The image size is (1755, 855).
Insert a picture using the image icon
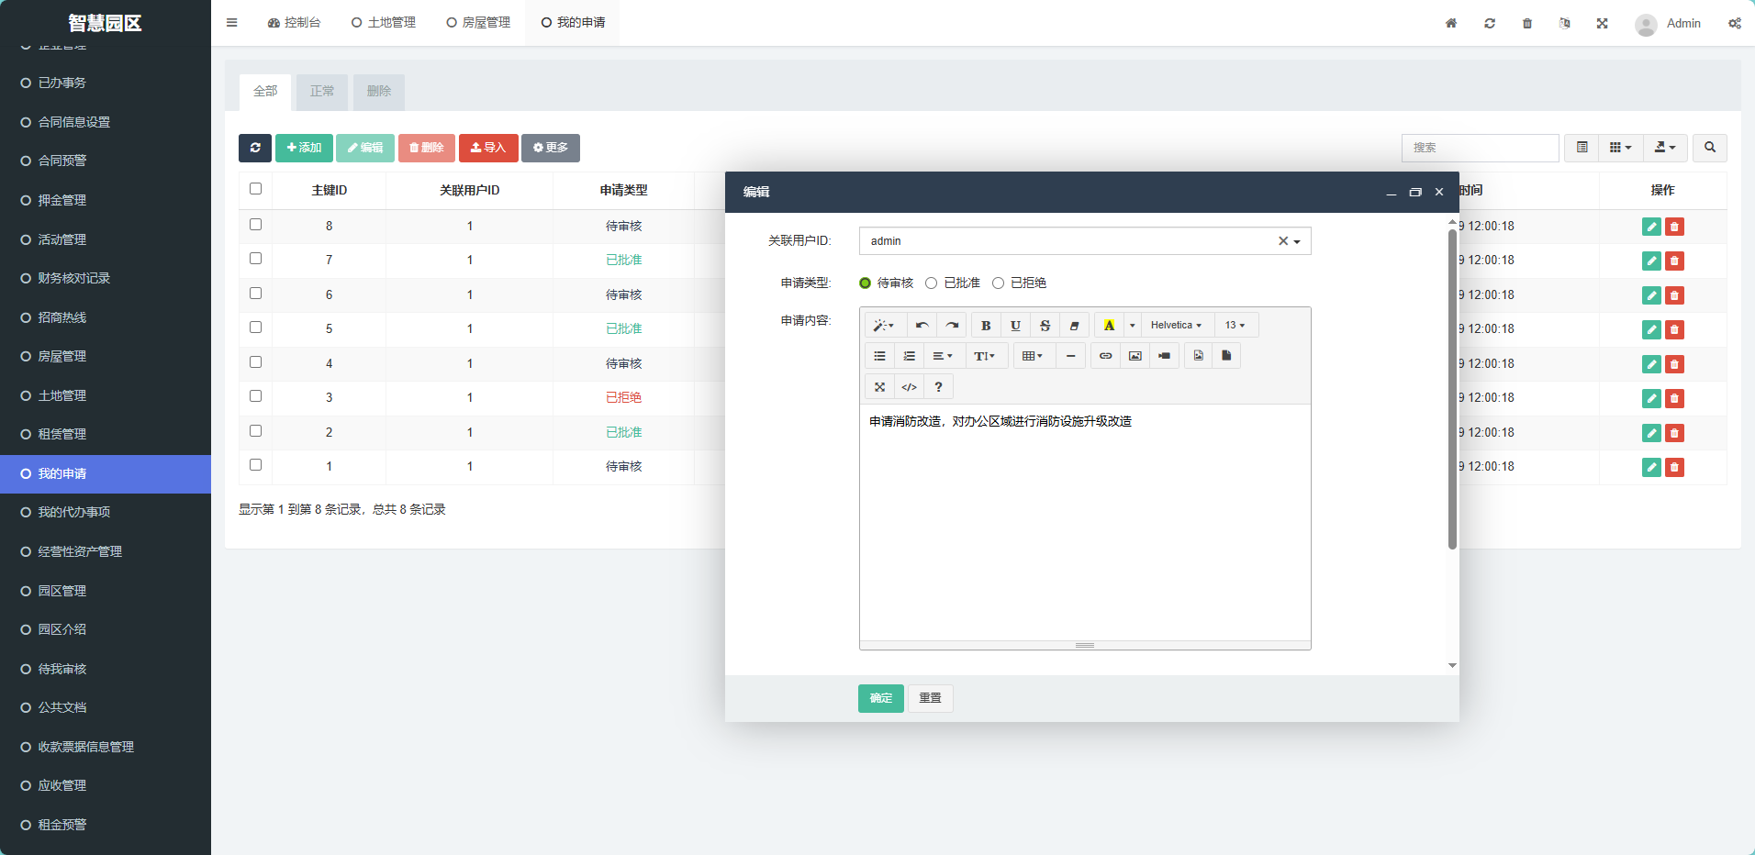click(x=1135, y=356)
